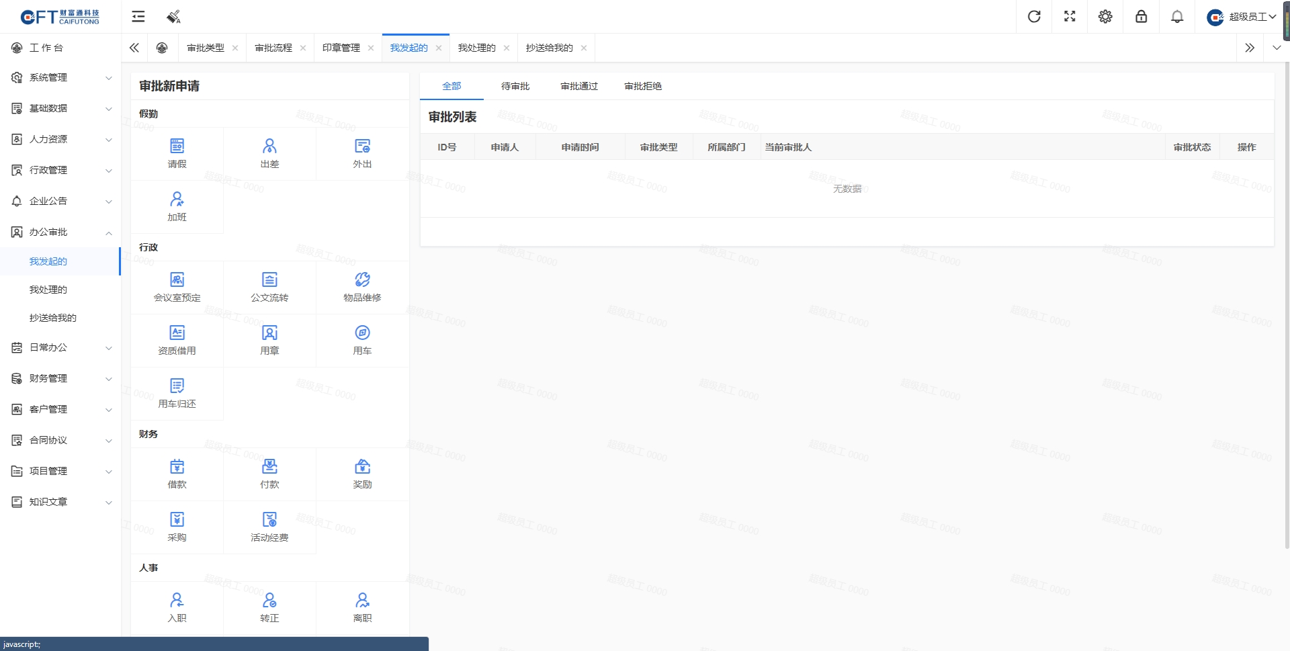1290x651 pixels.
Task: Click the clear cache broom icon
Action: [x=173, y=17]
